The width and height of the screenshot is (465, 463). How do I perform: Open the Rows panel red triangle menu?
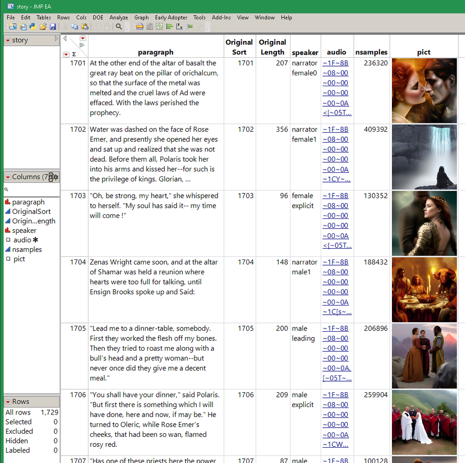(x=8, y=402)
